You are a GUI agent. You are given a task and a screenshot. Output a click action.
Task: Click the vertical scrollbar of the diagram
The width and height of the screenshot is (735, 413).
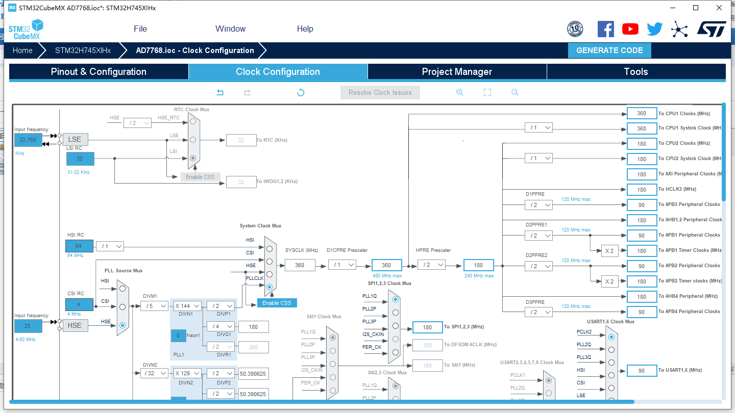click(x=724, y=153)
